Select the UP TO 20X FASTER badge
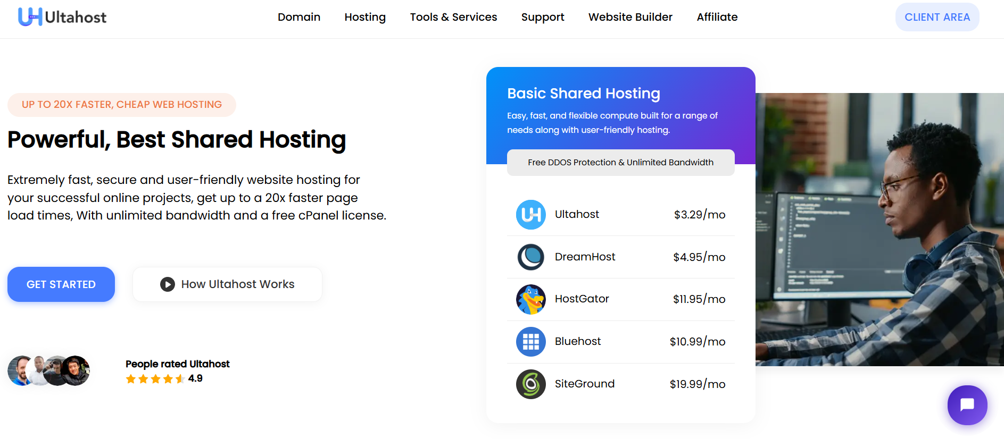This screenshot has height=439, width=1004. tap(122, 105)
